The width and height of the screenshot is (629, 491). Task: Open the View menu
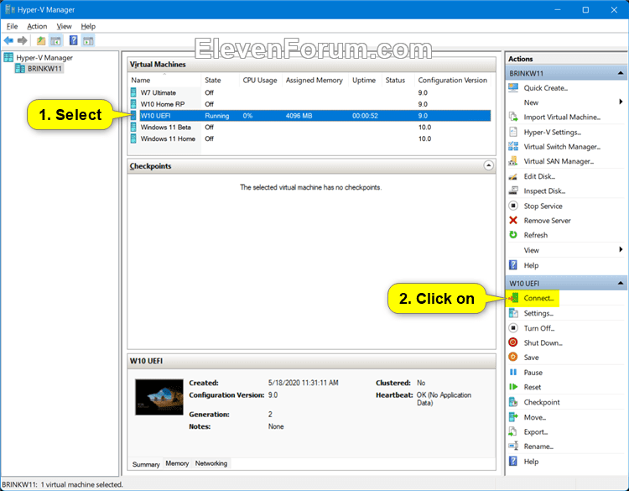point(64,27)
